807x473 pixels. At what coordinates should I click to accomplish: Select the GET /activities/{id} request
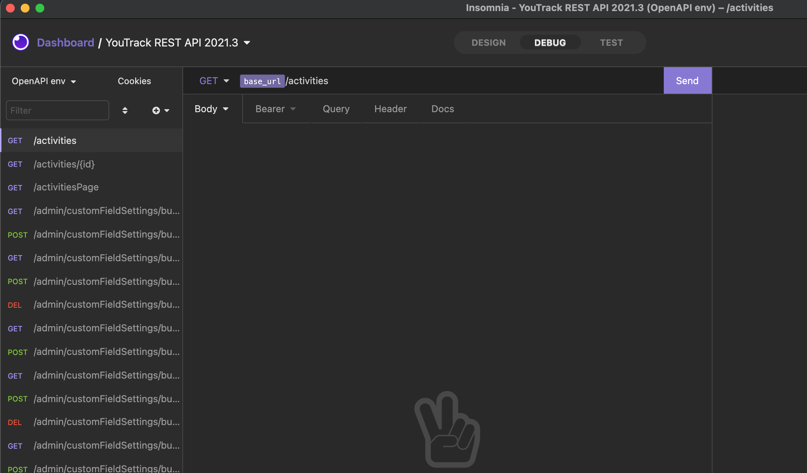pos(92,164)
